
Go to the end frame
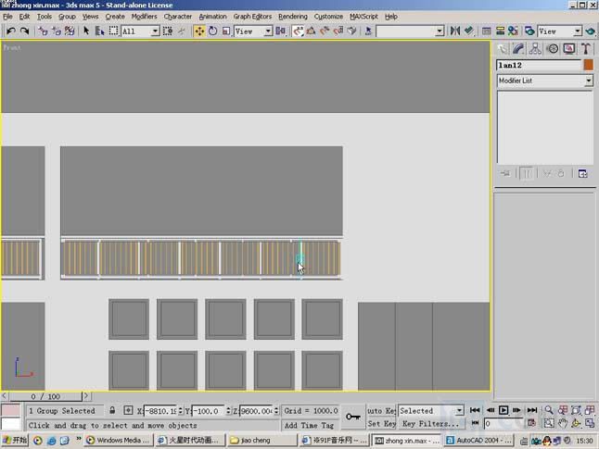click(x=531, y=410)
